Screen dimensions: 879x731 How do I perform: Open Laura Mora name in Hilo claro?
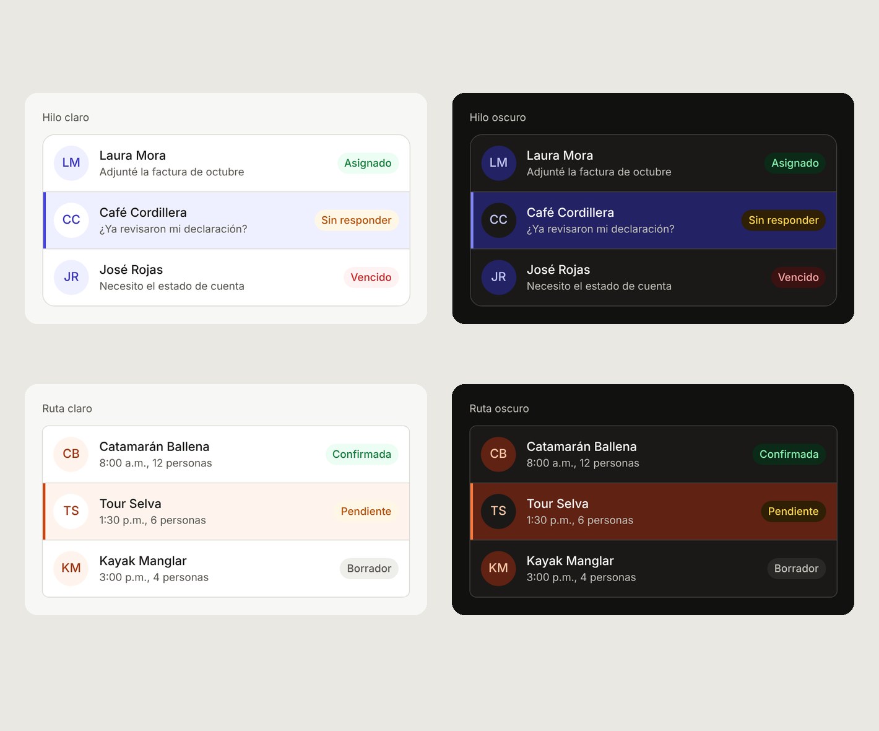click(x=132, y=155)
